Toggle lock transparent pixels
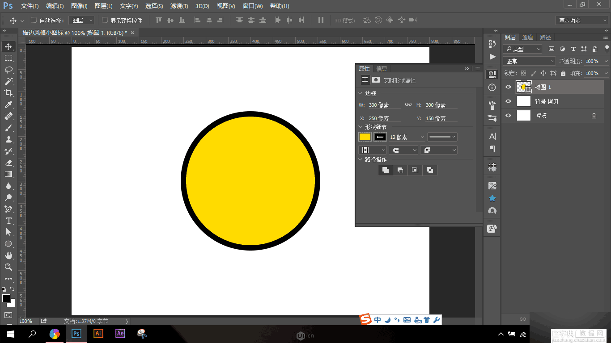611x343 pixels. coord(523,73)
